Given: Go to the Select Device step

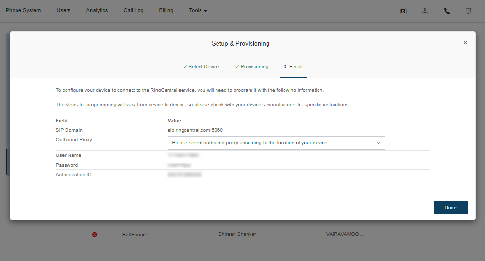Looking at the screenshot, I should click(201, 67).
